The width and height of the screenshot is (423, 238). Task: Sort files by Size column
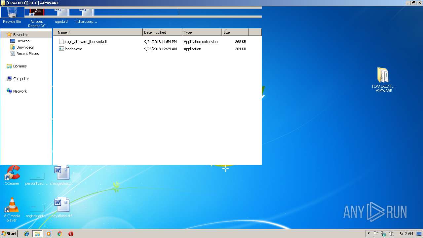235,32
